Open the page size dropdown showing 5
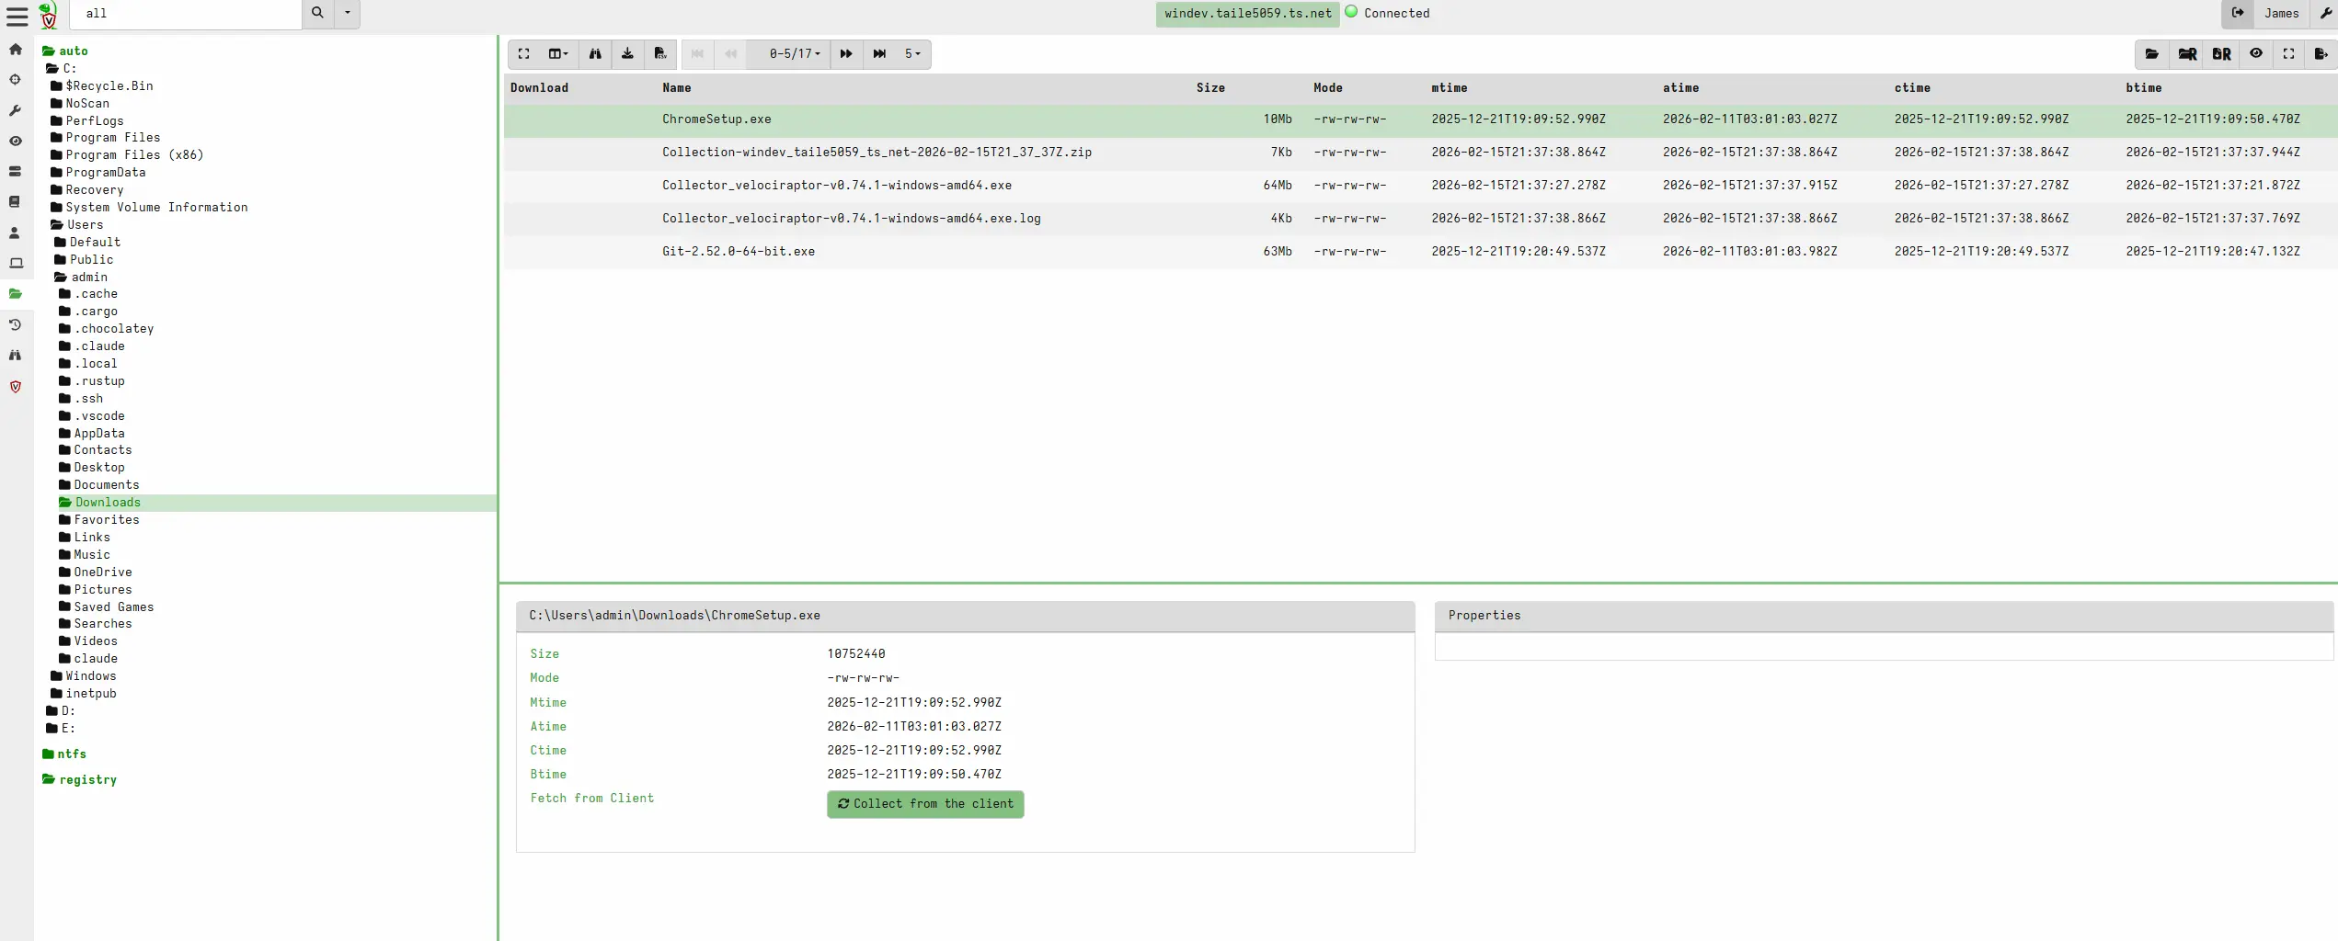The width and height of the screenshot is (2338, 941). pos(912,54)
